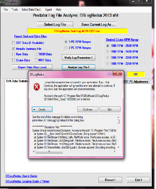Image resolution: width=156 pixels, height=189 pixels.
Task: Click the Reset! button
Action: point(110,180)
